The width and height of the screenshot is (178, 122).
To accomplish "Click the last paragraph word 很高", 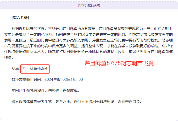I will pos(8,57).
